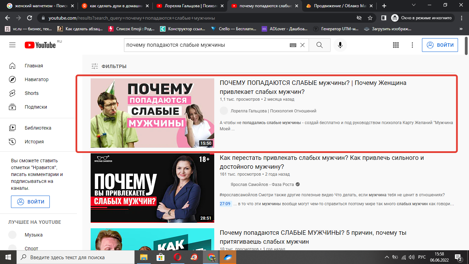Open the browser side panel icon
Screen dimensions: 469x264
pos(384,18)
